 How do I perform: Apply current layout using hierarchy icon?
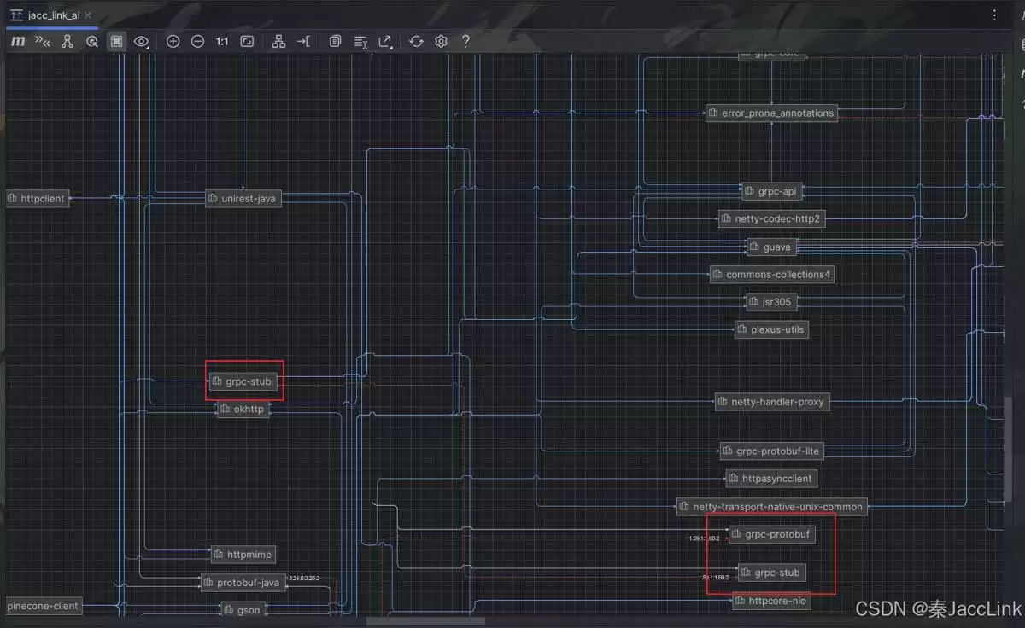(x=278, y=41)
